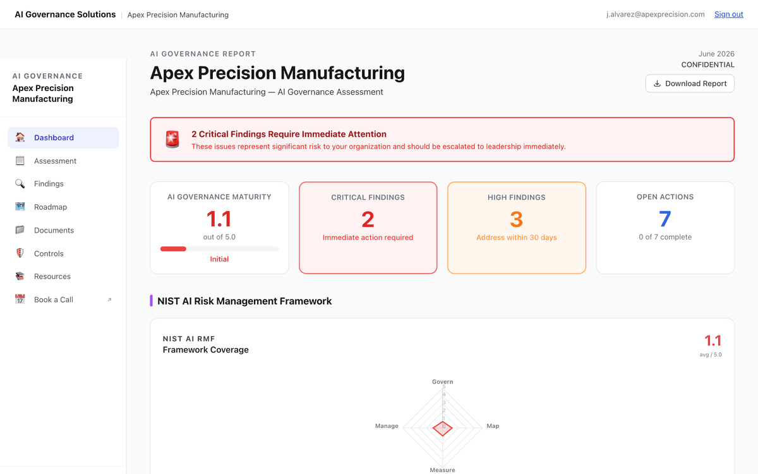Open the High Findings card
Screen dimensions: 758x474
click(x=517, y=228)
